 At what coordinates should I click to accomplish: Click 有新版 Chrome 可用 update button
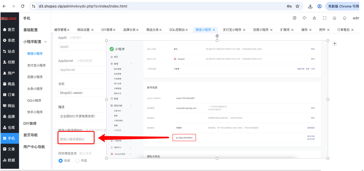point(344,6)
